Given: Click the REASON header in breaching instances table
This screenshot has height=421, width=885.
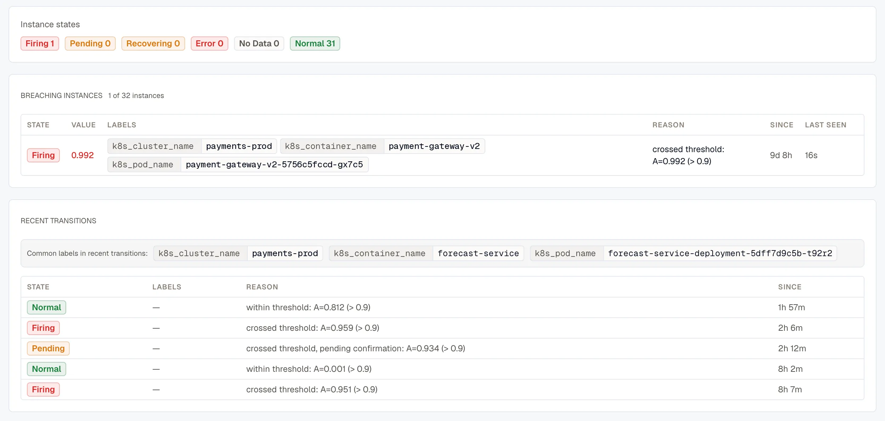Looking at the screenshot, I should click(x=668, y=125).
